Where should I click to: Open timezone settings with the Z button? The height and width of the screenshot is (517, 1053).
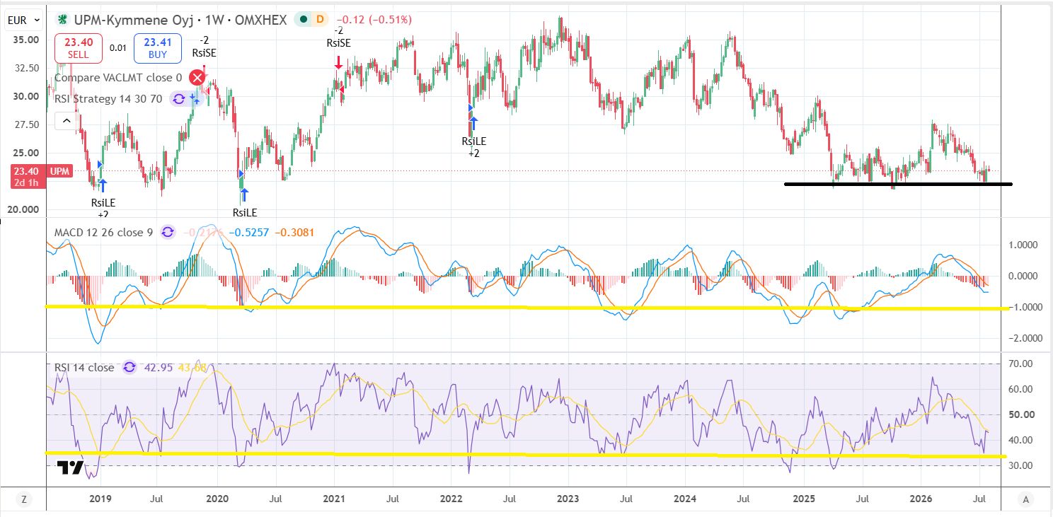23,499
